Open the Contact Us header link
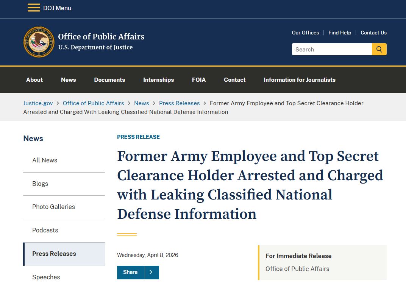The width and height of the screenshot is (406, 282). point(373,33)
